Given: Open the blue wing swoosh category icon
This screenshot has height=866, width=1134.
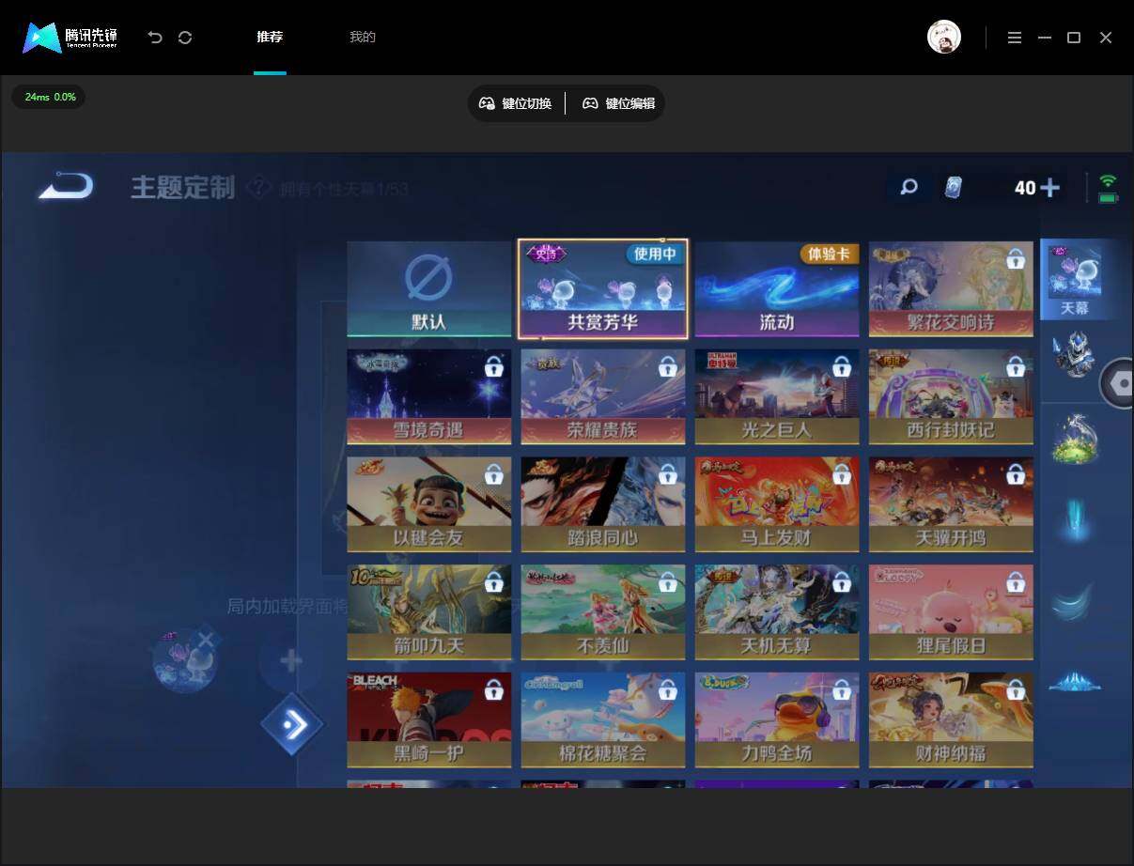Looking at the screenshot, I should [x=1074, y=601].
